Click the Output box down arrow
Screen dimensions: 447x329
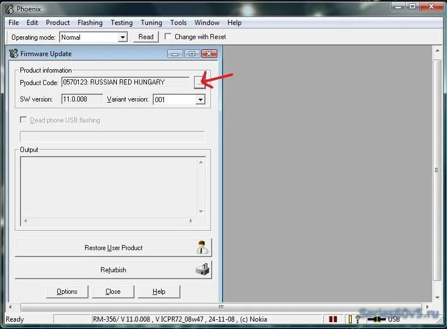pyautogui.click(x=201, y=212)
